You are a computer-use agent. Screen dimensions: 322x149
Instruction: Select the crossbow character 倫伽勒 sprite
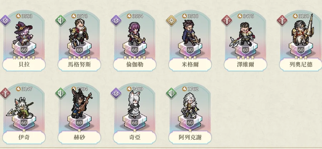136,34
